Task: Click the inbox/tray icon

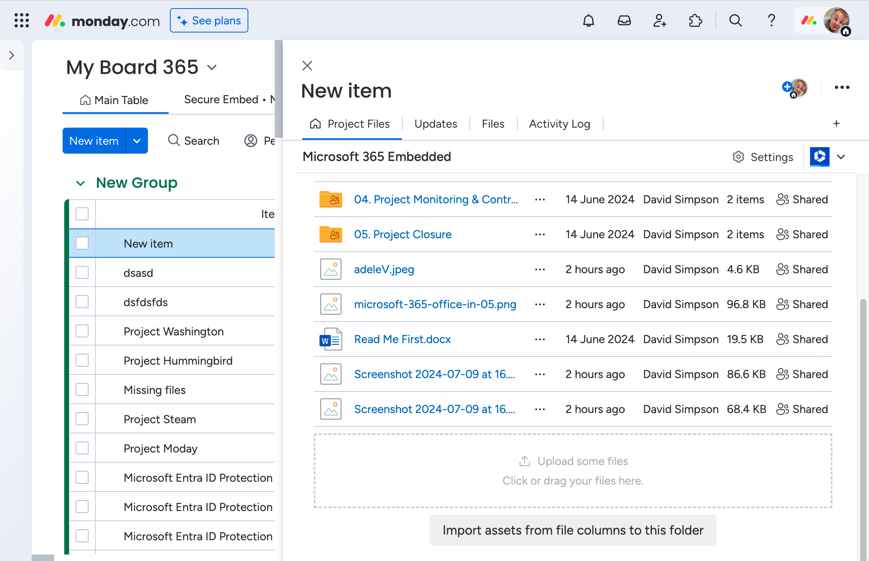Action: (623, 20)
